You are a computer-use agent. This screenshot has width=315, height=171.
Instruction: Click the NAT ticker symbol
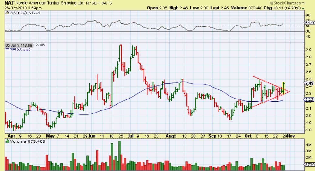coord(9,3)
